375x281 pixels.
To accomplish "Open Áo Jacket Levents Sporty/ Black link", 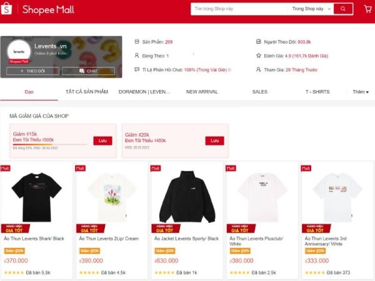I will click(186, 239).
